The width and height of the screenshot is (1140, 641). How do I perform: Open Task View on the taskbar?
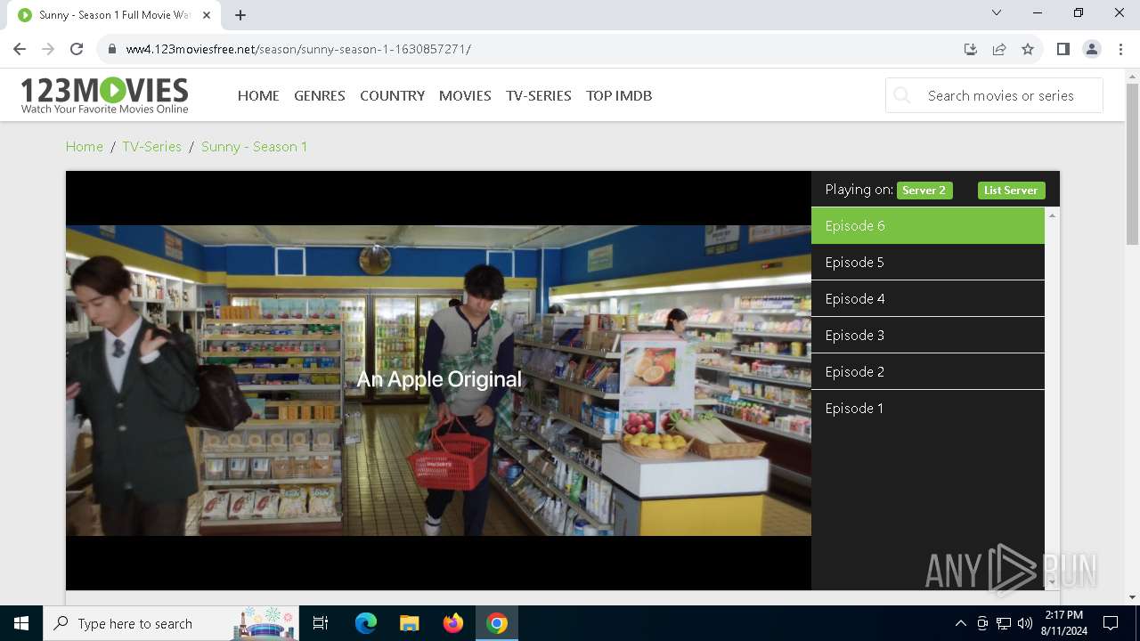click(321, 623)
